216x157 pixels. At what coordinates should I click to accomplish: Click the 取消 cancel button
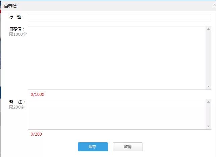coord(128,147)
